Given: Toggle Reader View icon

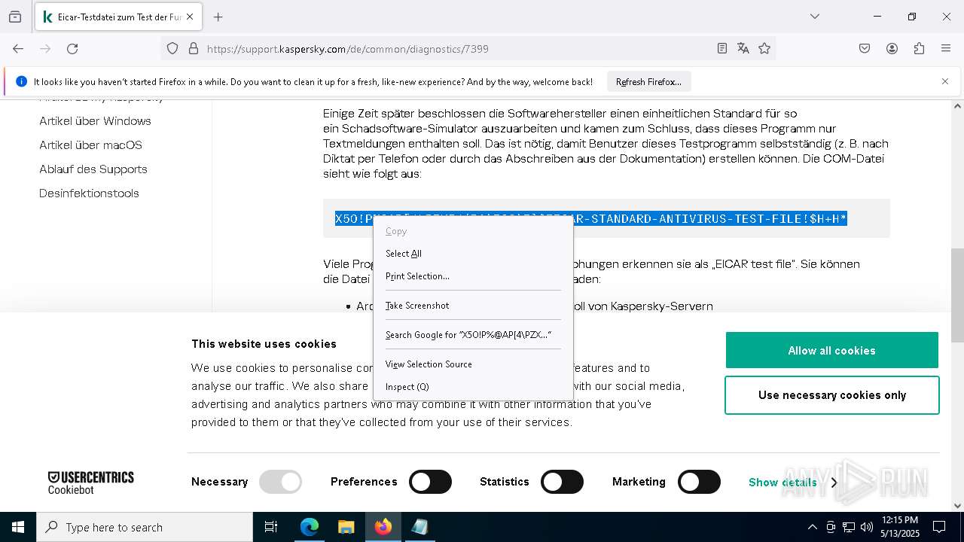Looking at the screenshot, I should pos(721,48).
